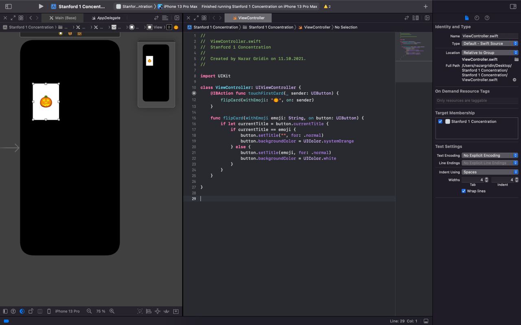
Task: Toggle Stanford 1 Concentration target membership checkbox
Action: tap(440, 121)
